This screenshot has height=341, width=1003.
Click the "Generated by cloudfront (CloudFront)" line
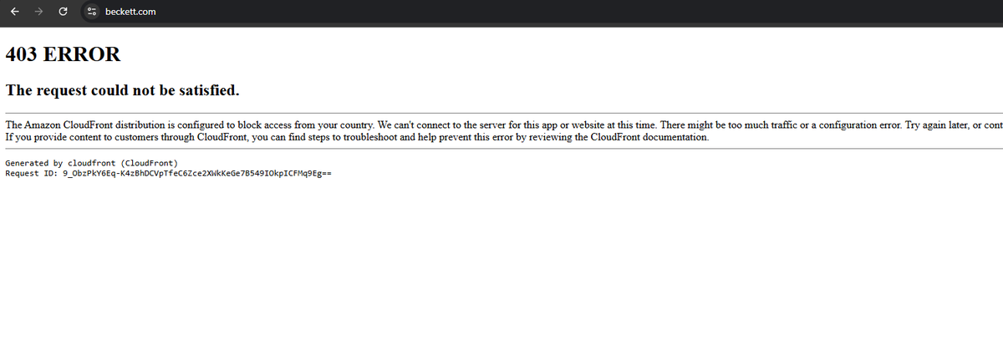(x=91, y=162)
